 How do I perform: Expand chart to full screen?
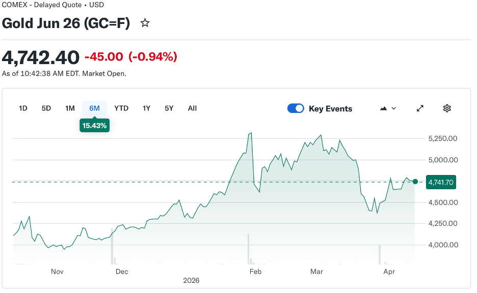click(x=420, y=108)
